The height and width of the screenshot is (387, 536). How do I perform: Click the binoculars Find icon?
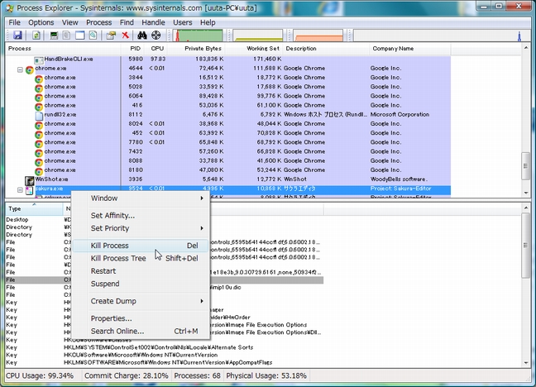point(142,36)
